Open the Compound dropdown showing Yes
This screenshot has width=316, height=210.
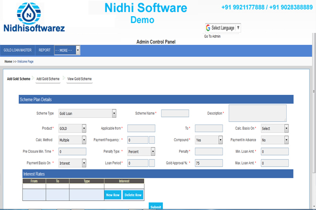pyautogui.click(x=209, y=140)
